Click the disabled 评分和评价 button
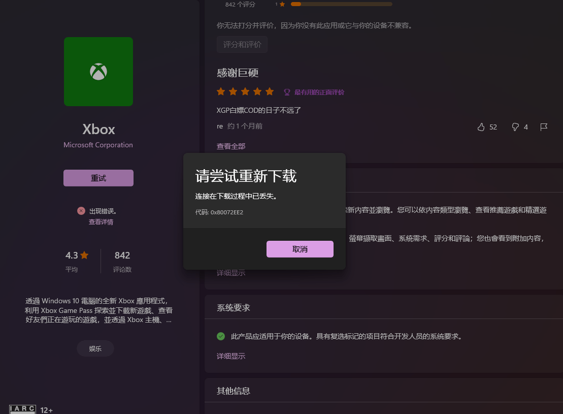Screen dimensions: 563x414 pos(242,45)
